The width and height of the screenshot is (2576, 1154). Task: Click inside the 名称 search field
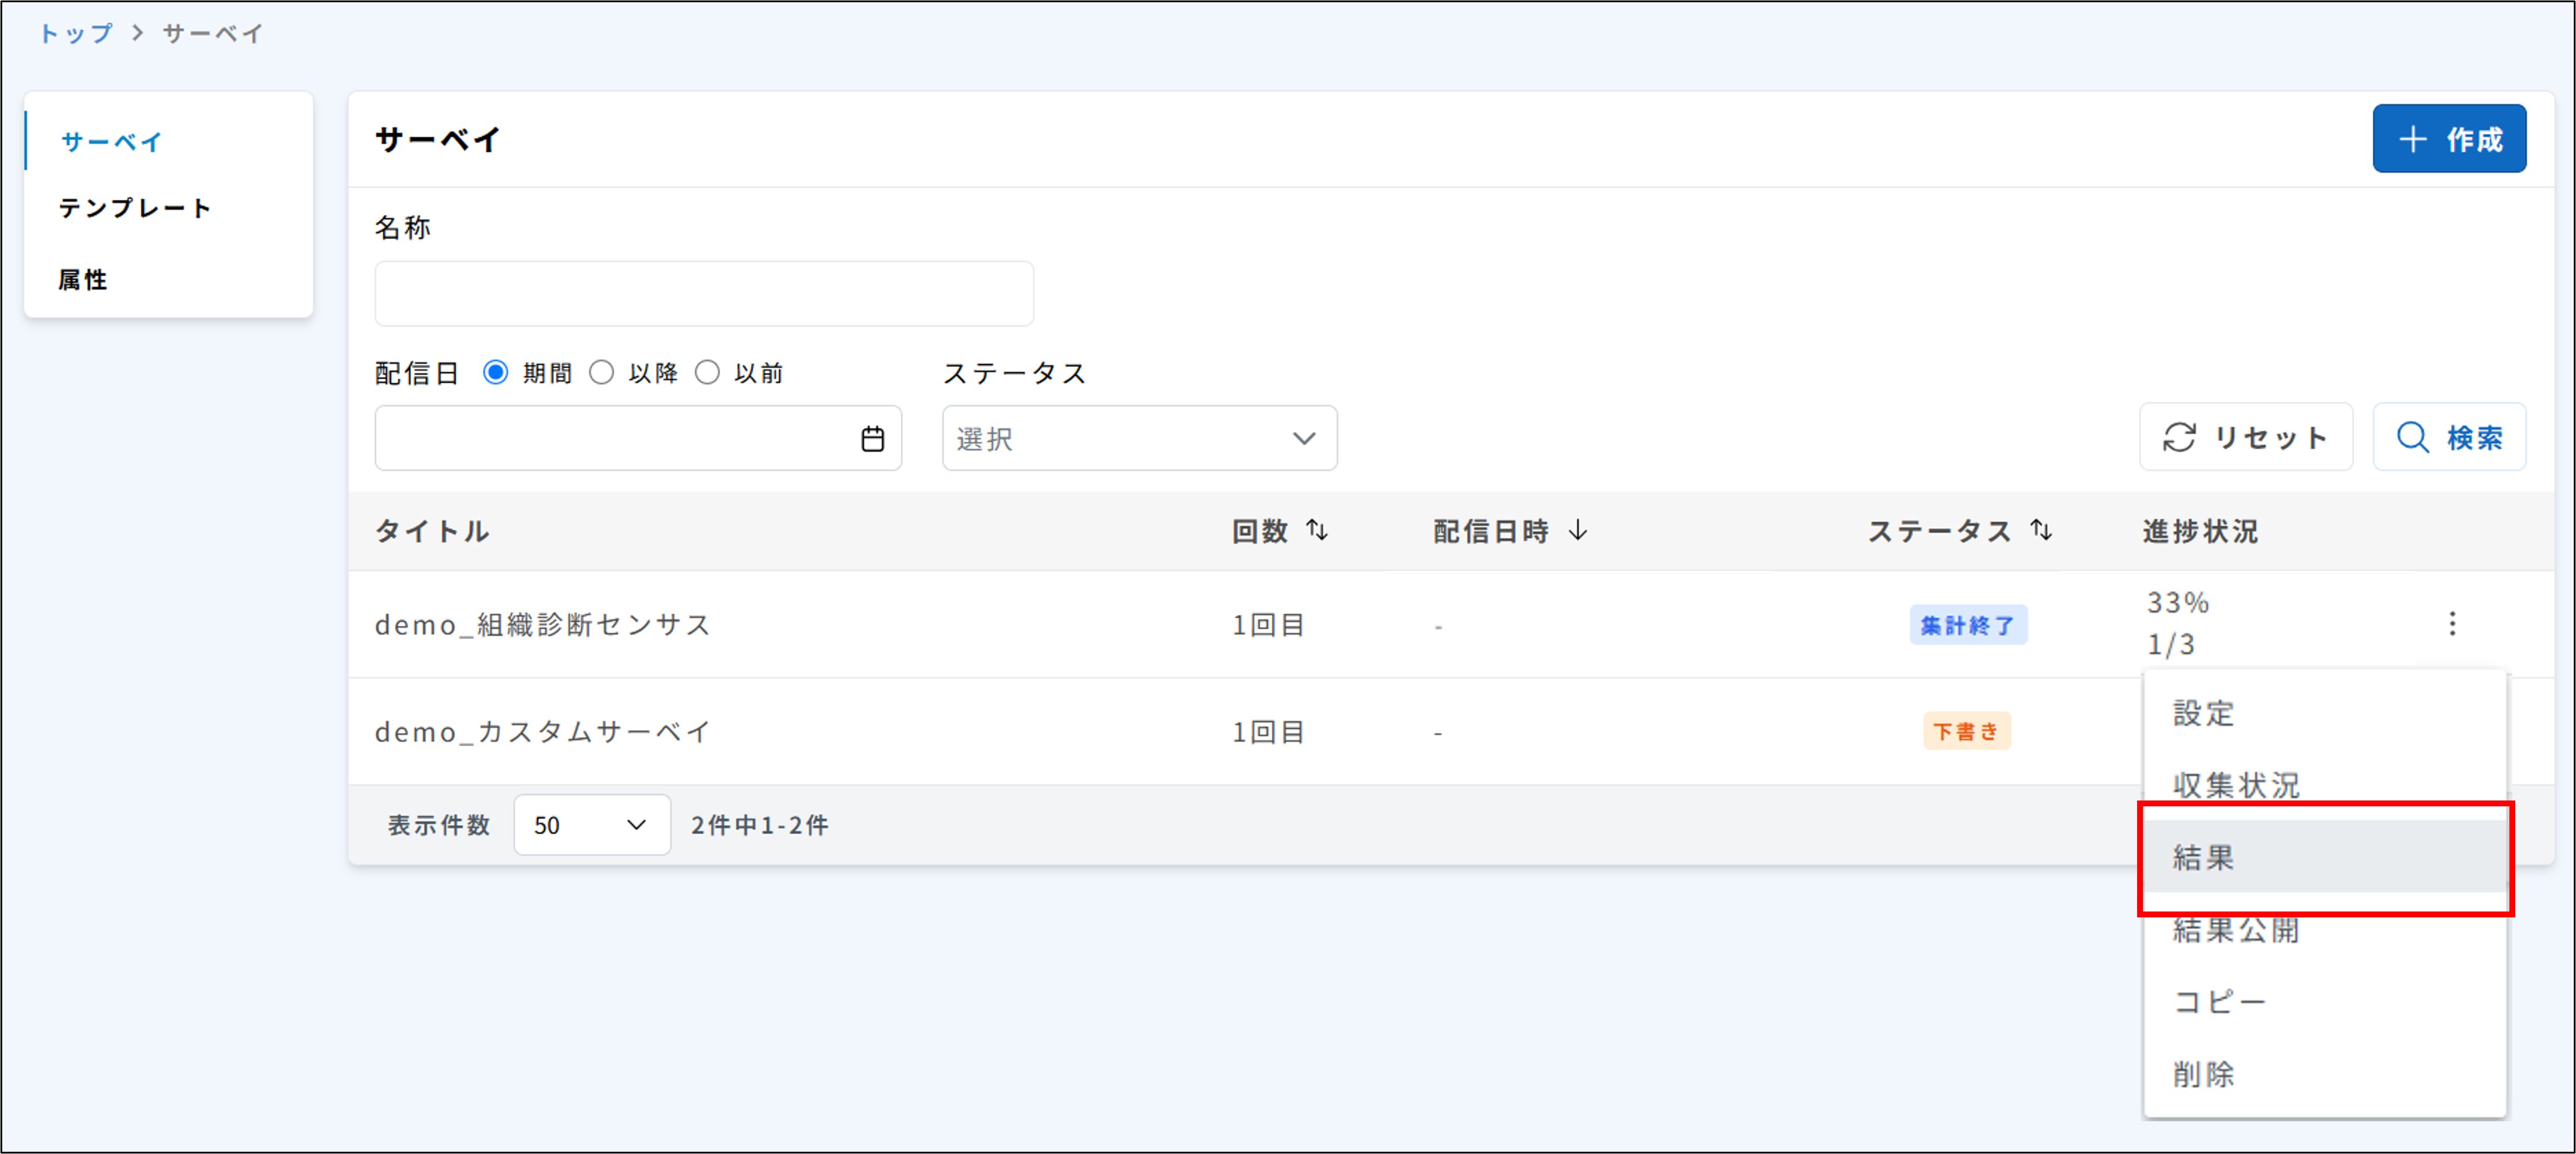point(703,293)
